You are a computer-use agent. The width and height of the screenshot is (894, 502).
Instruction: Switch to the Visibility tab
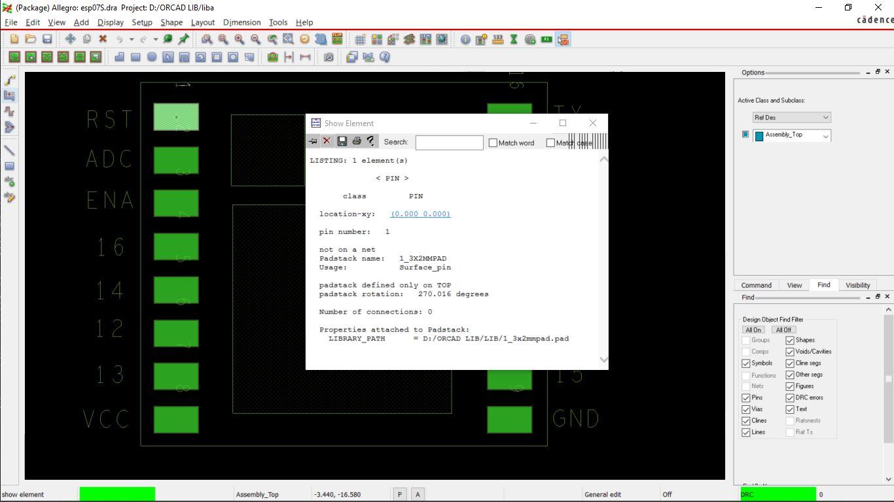(x=857, y=285)
